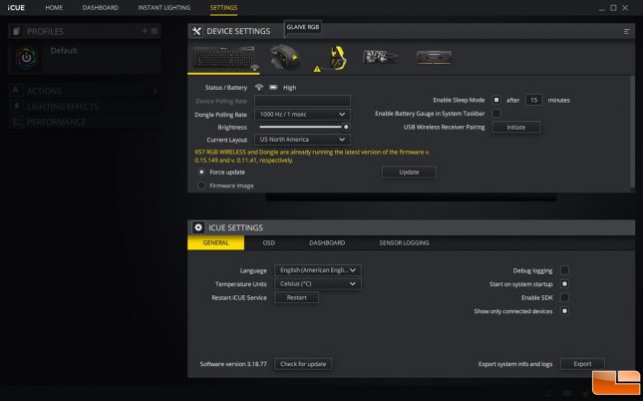643x401 pixels.
Task: Expand the Actions section
Action: click(84, 91)
